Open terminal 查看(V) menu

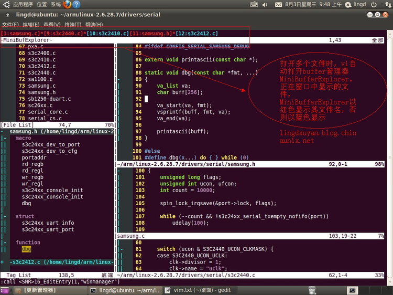pos(52,24)
